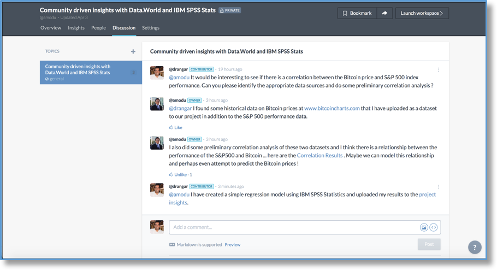Click the '3 minutes ago' timestamp
497x270 pixels.
click(x=230, y=186)
